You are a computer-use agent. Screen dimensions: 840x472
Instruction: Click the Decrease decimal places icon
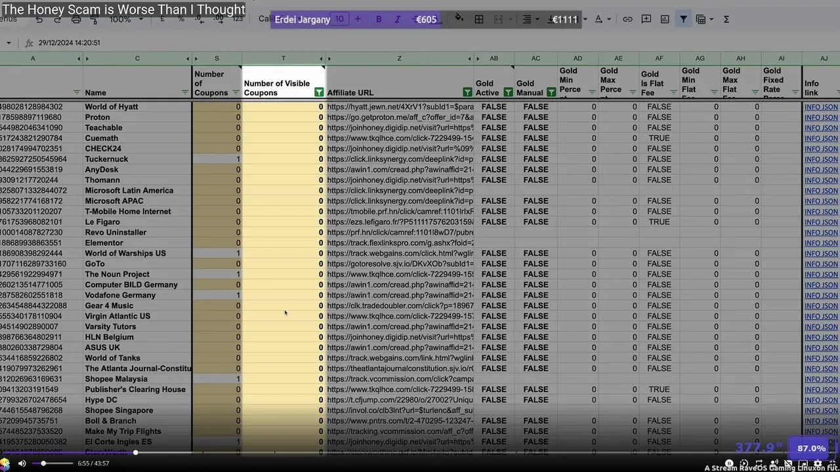click(x=200, y=19)
